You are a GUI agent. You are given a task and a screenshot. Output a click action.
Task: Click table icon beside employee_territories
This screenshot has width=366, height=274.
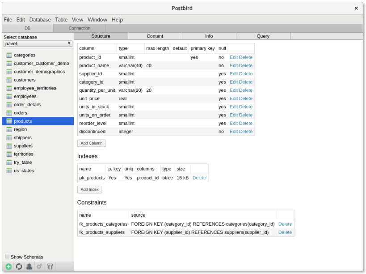(x=9, y=88)
